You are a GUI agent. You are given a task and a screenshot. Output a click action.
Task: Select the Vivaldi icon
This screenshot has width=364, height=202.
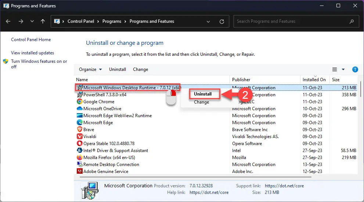coord(80,136)
